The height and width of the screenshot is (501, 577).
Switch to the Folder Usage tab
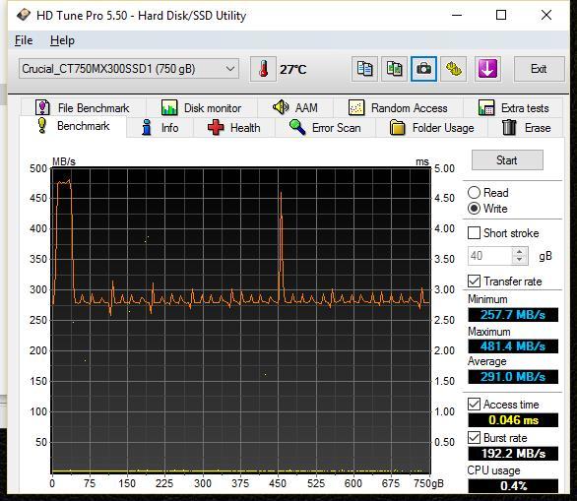coord(432,128)
